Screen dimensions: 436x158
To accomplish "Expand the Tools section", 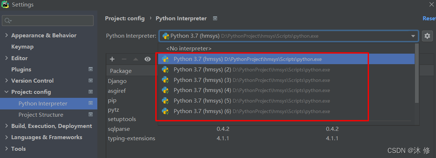I will (x=7, y=149).
